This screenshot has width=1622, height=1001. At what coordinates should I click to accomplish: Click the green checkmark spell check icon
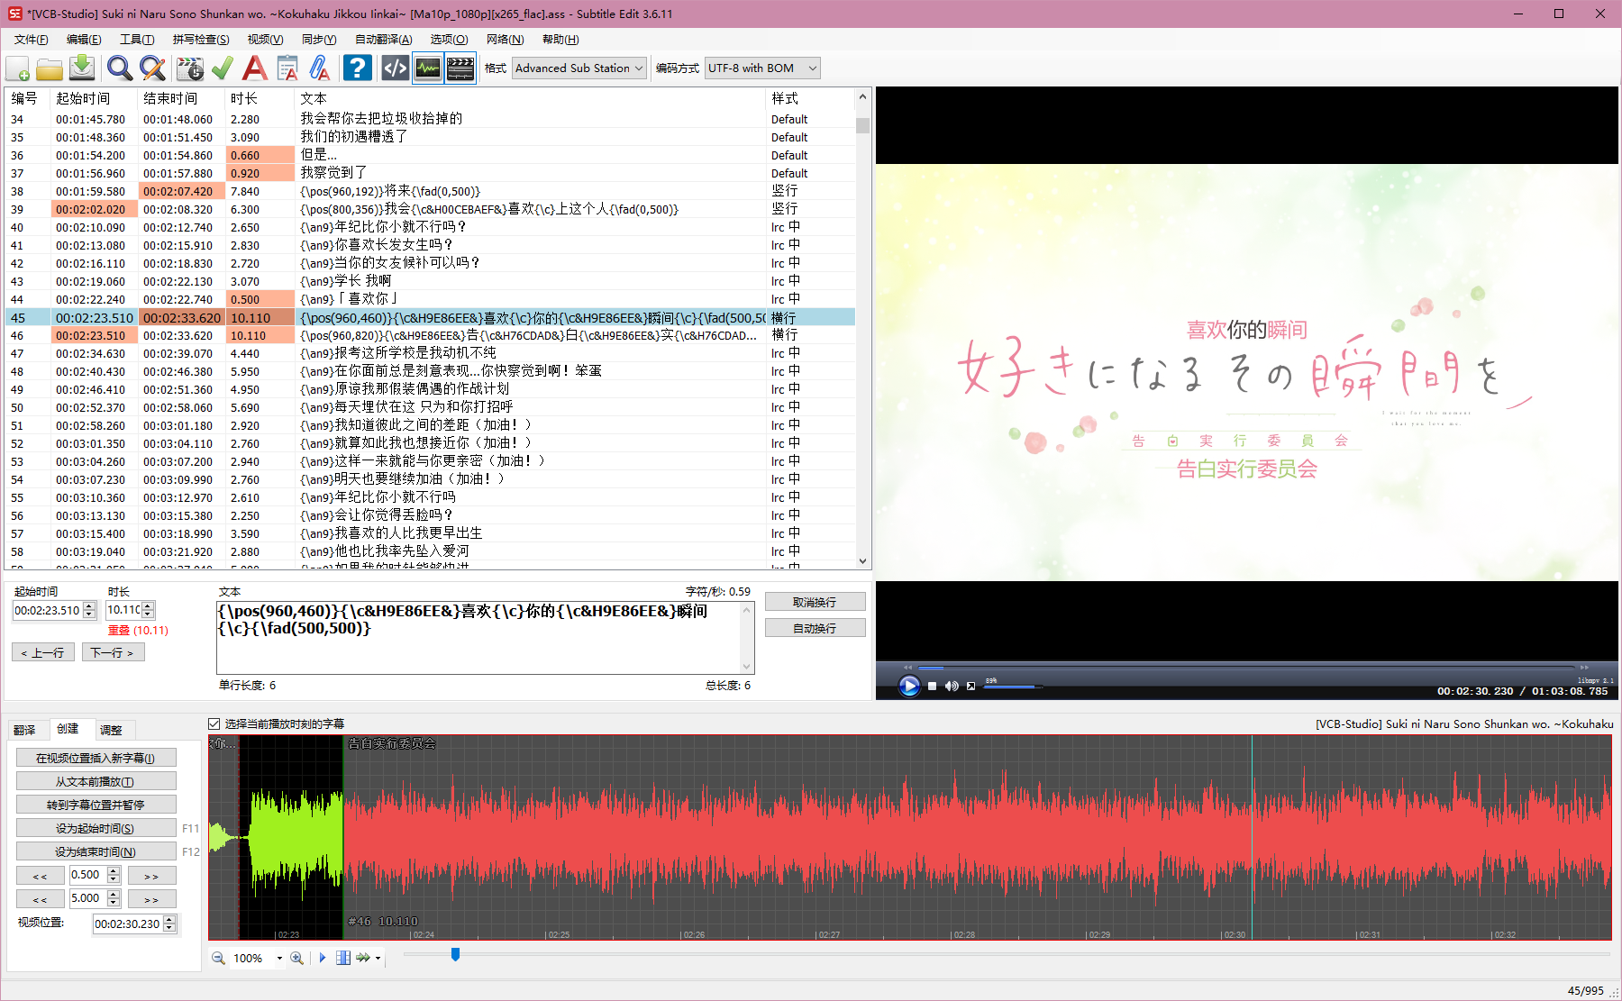pyautogui.click(x=223, y=68)
